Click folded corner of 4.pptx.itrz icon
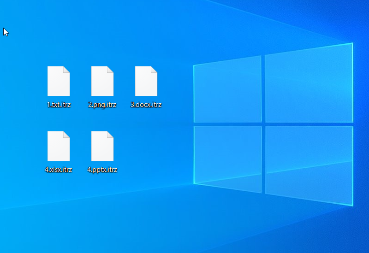 (110, 135)
